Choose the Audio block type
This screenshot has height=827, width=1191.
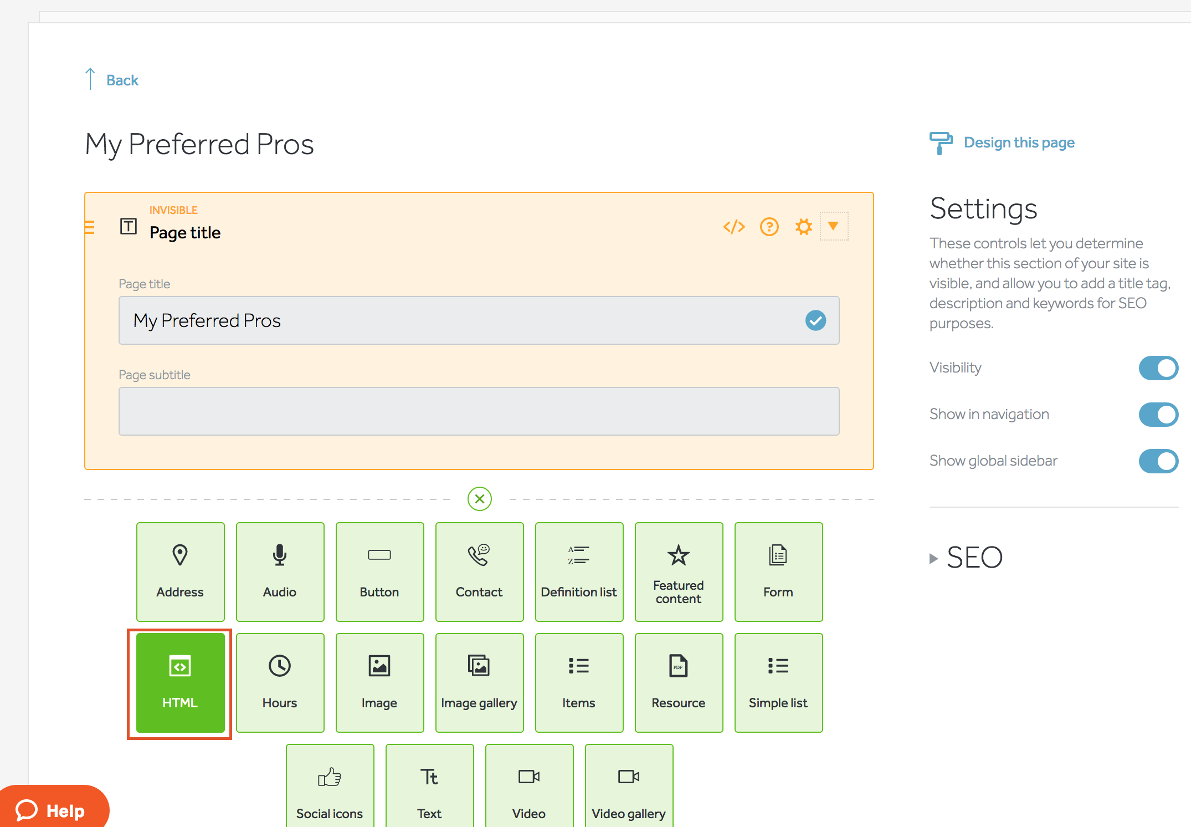pos(280,572)
